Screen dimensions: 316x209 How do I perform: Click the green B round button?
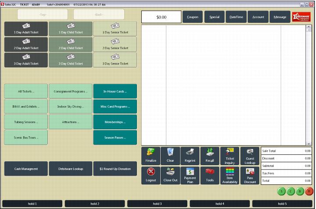[x=300, y=191]
